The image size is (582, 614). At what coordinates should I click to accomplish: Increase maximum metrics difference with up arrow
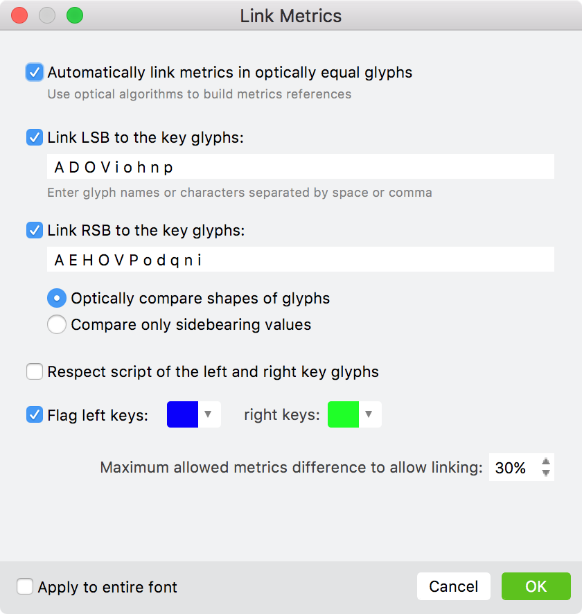click(546, 462)
